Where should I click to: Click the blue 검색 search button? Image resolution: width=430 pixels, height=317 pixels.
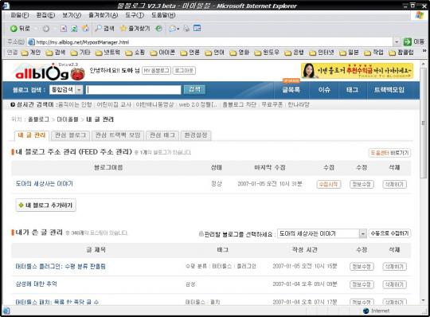click(194, 89)
